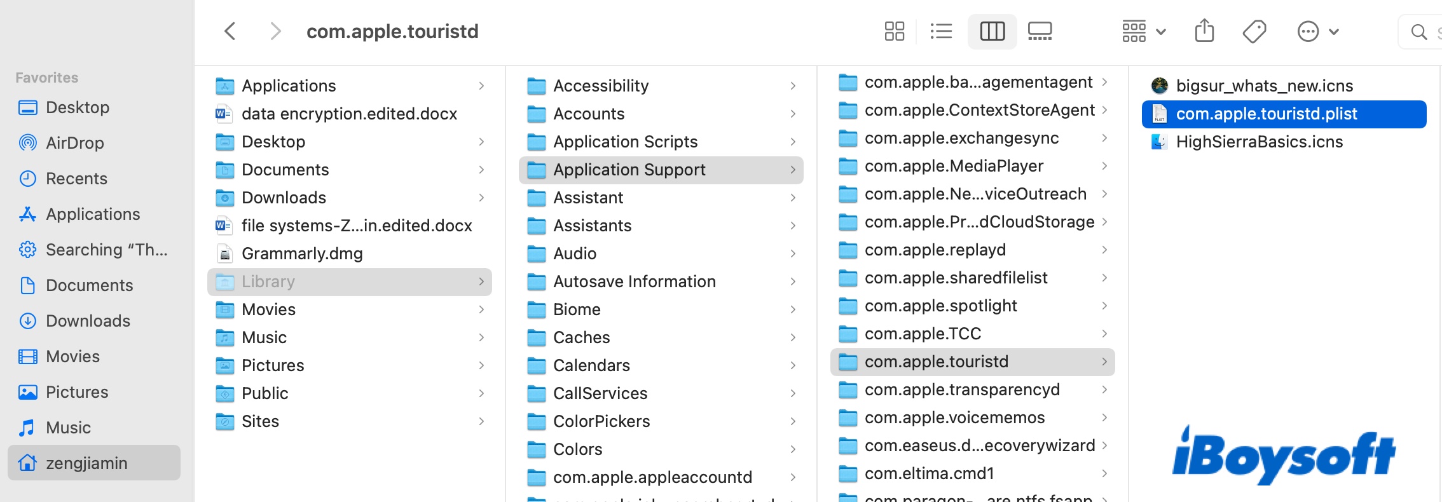Select Recents in the Favorites sidebar

(76, 179)
